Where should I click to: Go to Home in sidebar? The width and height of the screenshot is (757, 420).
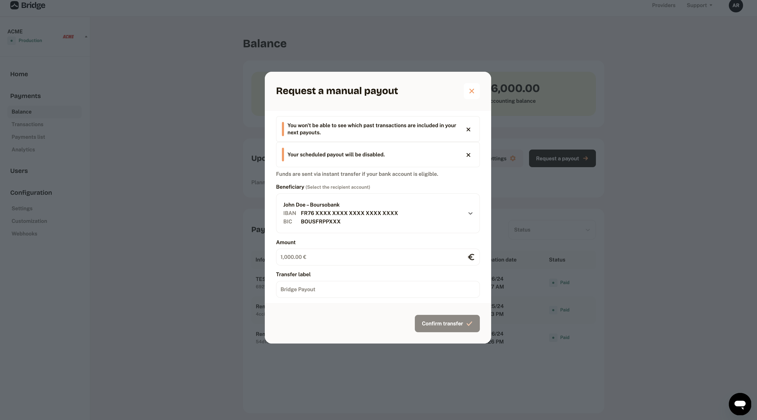[x=19, y=74]
